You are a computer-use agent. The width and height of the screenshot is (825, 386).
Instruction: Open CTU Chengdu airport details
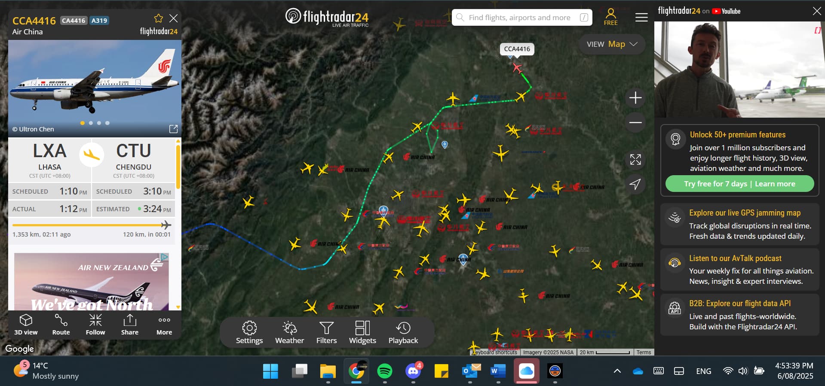tap(133, 160)
